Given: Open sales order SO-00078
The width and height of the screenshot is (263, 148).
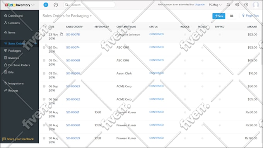Looking at the screenshot, I should coord(73,34).
